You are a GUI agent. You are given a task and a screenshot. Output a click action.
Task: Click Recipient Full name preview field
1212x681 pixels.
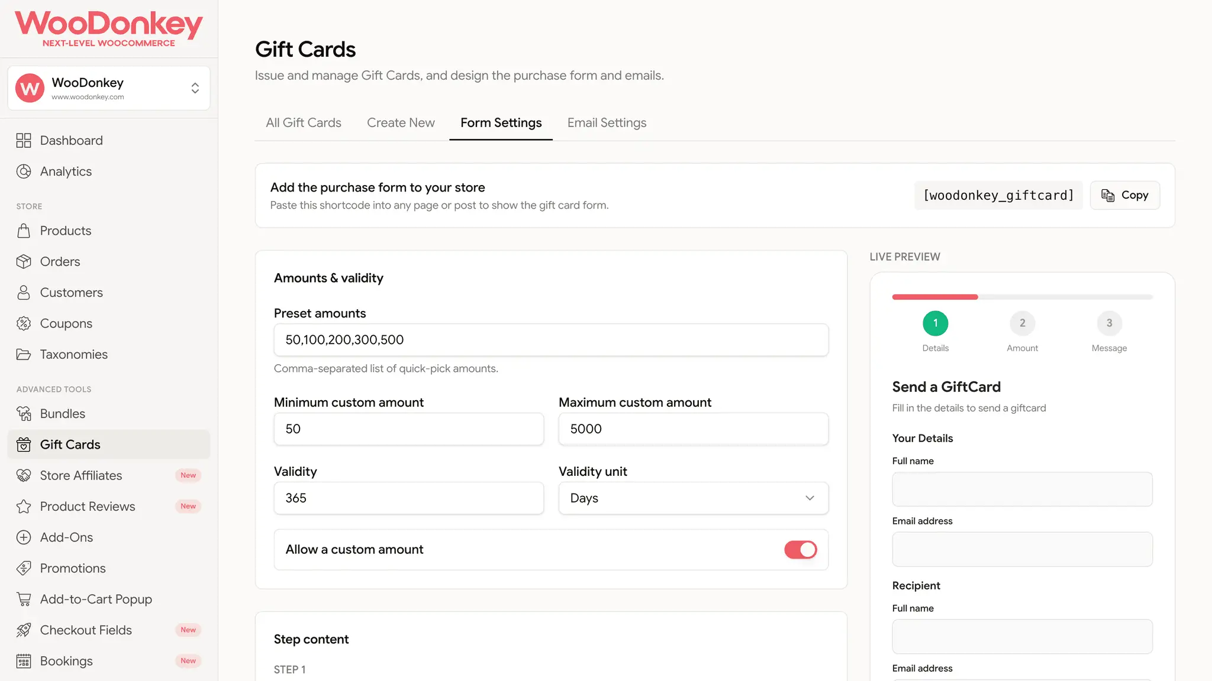pyautogui.click(x=1023, y=637)
